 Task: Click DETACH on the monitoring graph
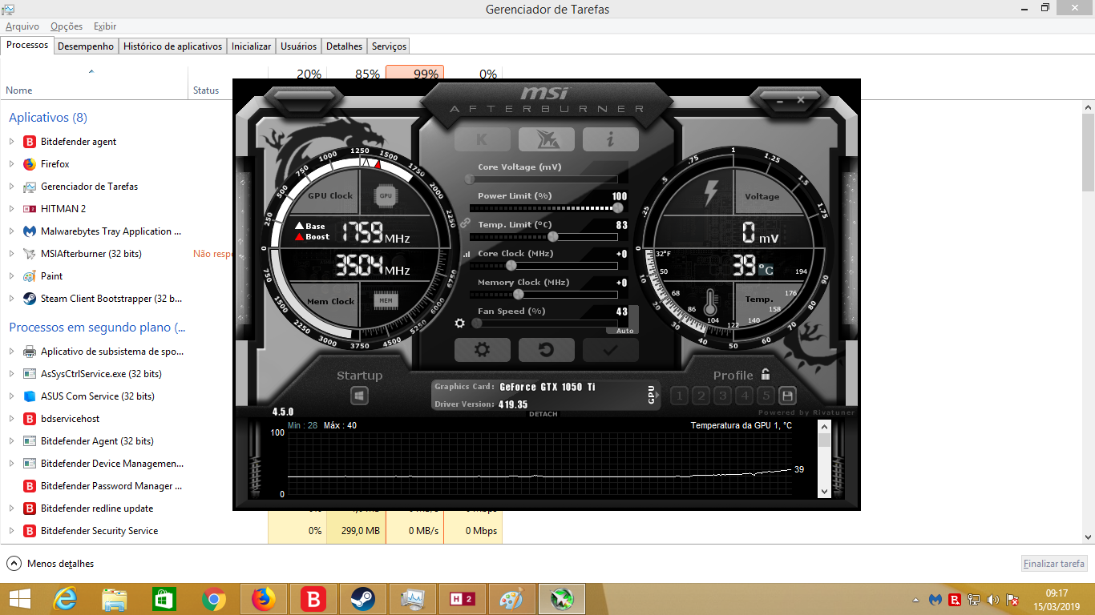(x=543, y=414)
